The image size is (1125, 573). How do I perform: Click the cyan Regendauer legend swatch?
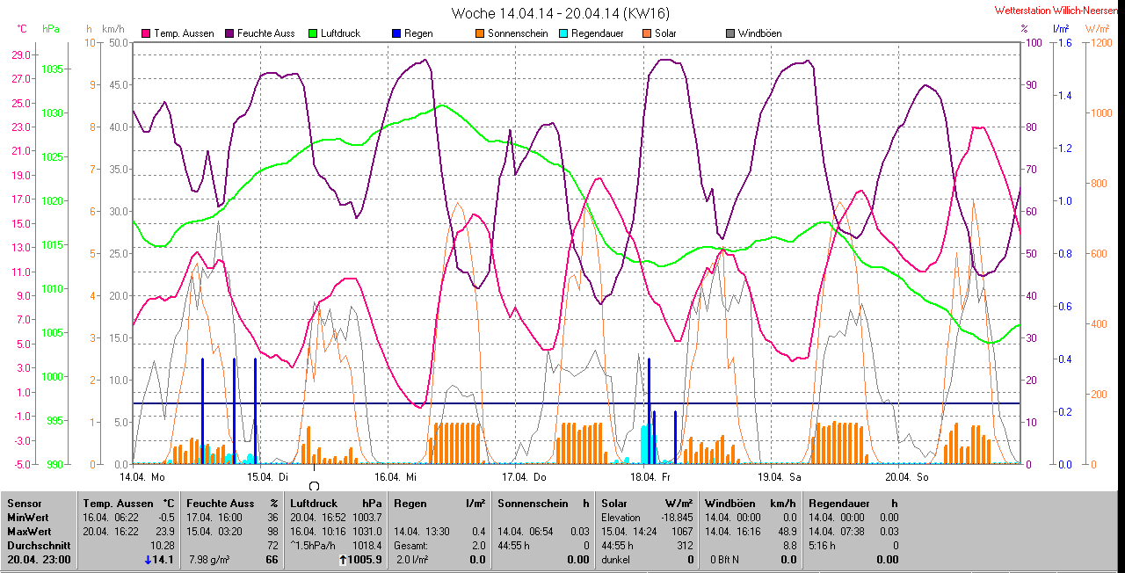pyautogui.click(x=563, y=33)
